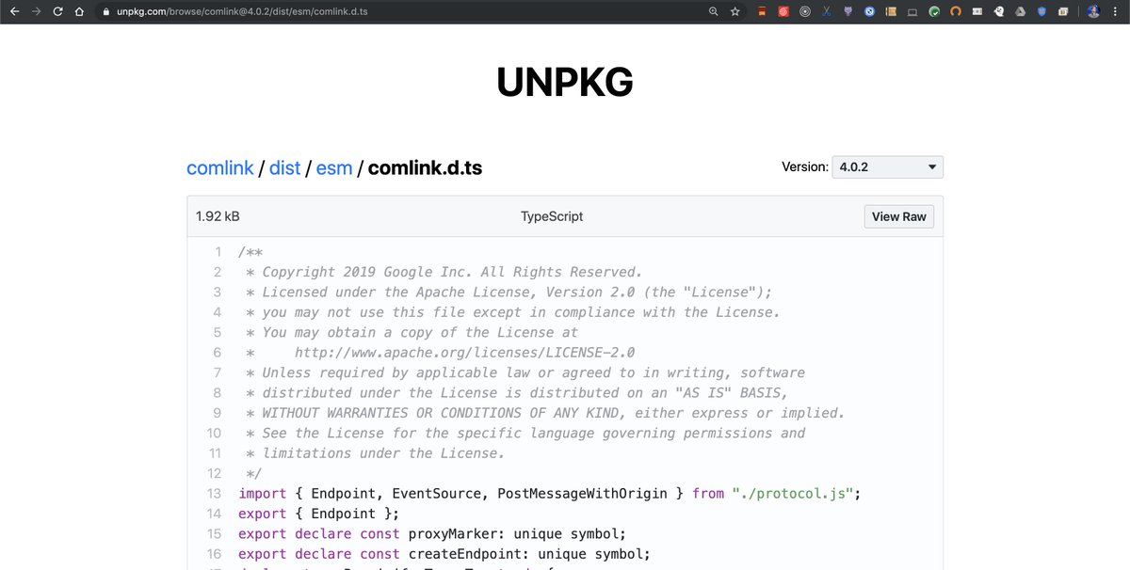Click the comlink.d.ts file name heading
The width and height of the screenshot is (1130, 570).
click(425, 167)
